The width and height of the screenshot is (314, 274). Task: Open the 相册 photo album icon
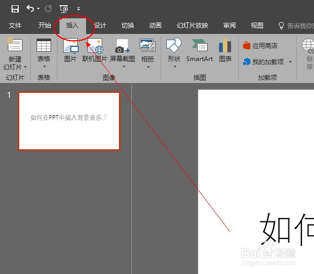pos(148,45)
